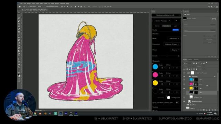
Task: Select the Hand tool
Action: 19,64
